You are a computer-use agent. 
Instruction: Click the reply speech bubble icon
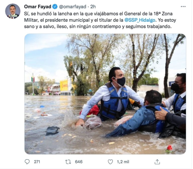pos(27,162)
